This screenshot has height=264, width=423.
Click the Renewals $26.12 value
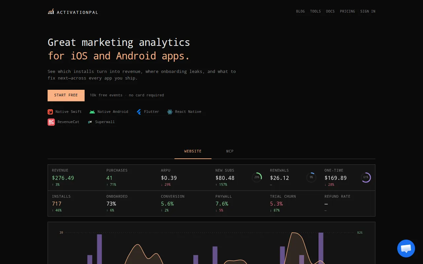280,178
